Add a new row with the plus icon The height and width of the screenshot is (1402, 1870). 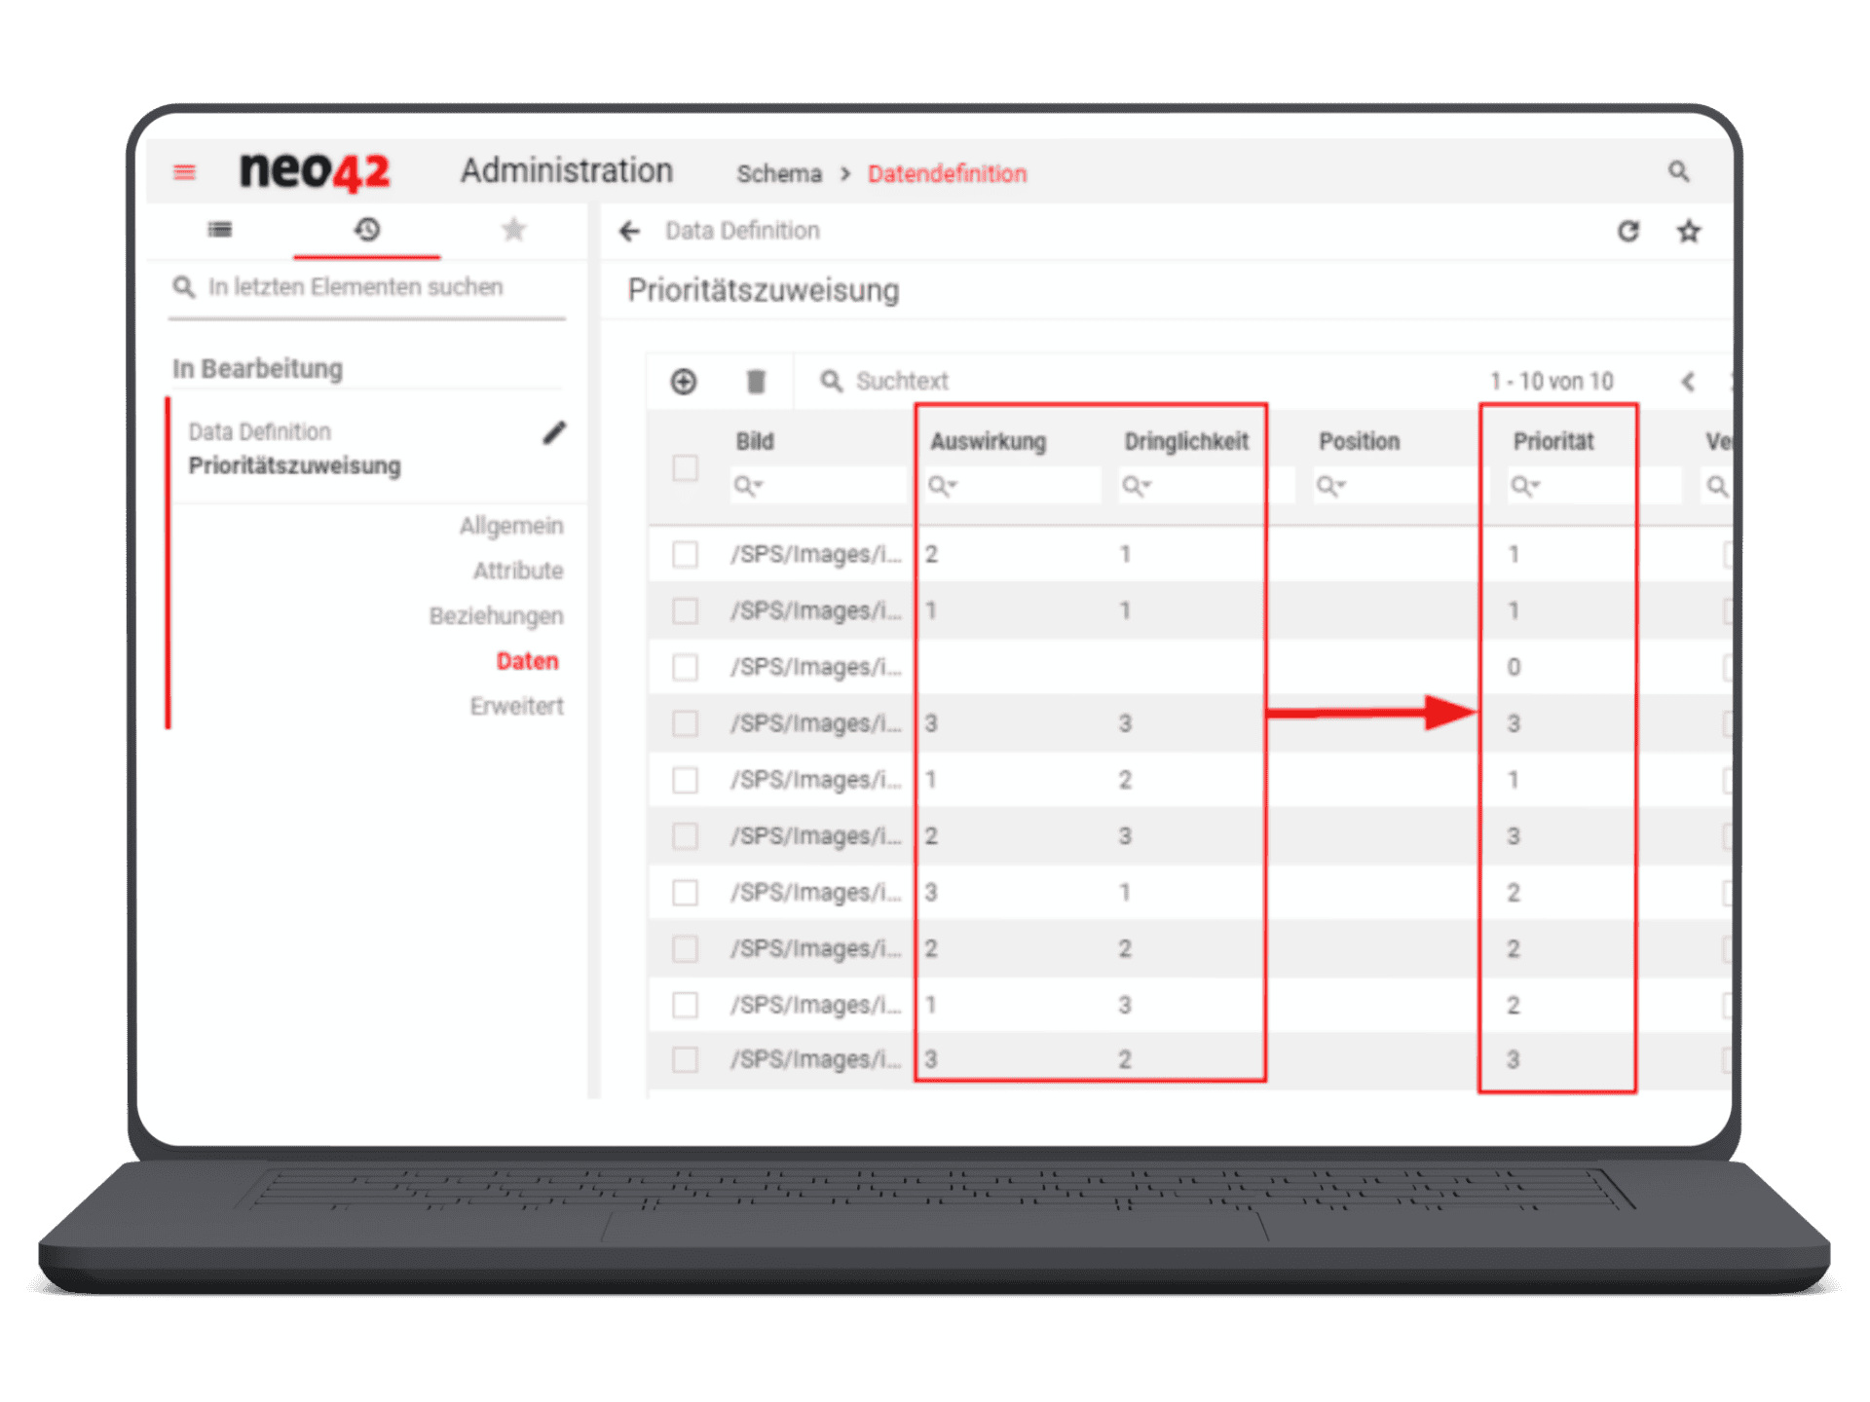683,382
